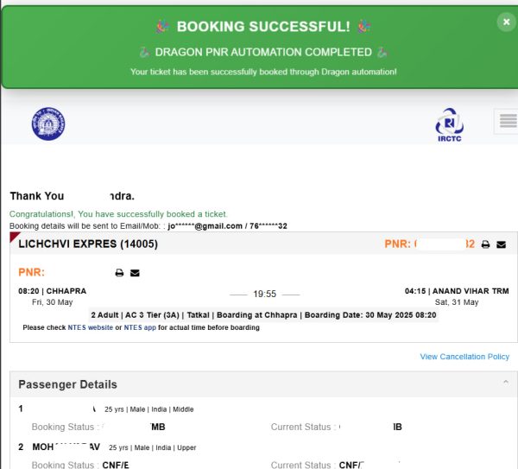Click the LICHCHVI EXPRES (14005) train title
518x469 pixels.
88,244
